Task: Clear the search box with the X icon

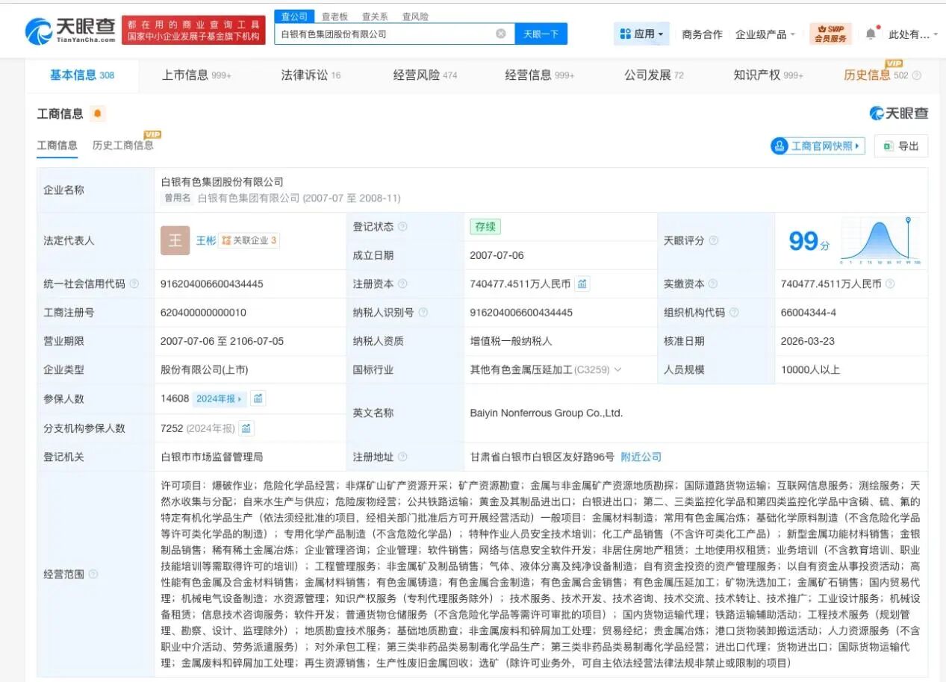Action: coord(501,34)
